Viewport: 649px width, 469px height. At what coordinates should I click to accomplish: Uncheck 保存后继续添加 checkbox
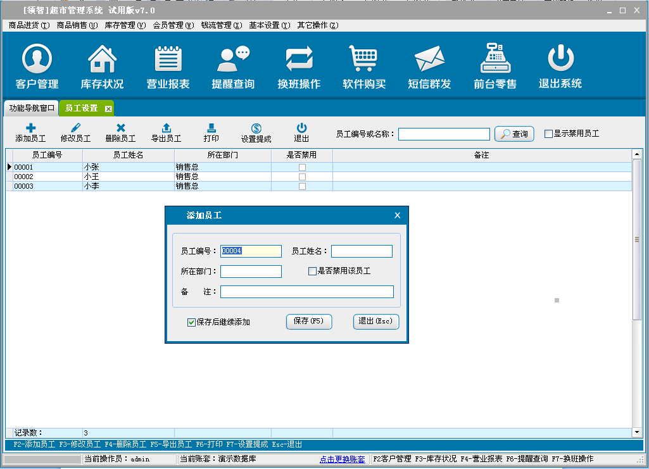(191, 322)
